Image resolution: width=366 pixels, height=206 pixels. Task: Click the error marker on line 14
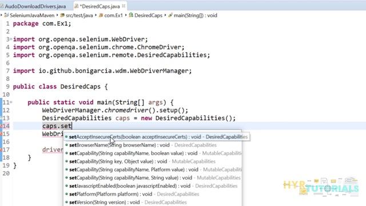(1, 126)
